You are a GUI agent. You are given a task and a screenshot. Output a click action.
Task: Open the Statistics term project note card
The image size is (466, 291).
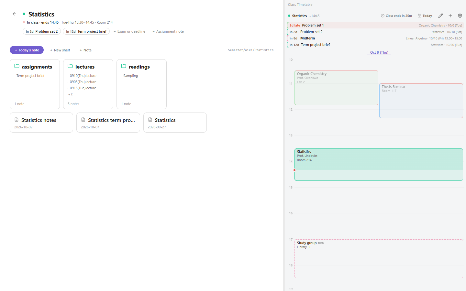[x=108, y=123]
